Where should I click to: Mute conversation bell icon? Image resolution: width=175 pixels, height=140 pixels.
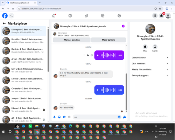[x=145, y=47]
